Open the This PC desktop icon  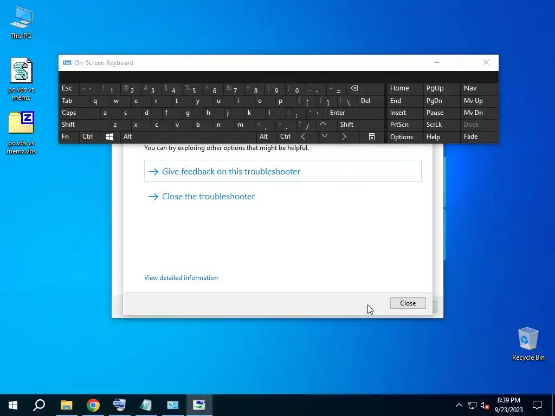pyautogui.click(x=21, y=22)
